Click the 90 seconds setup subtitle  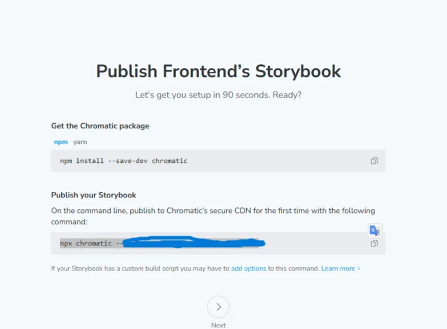click(x=218, y=95)
